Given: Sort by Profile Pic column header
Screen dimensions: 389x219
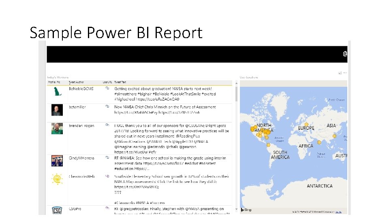Looking at the screenshot, I should [54, 82].
